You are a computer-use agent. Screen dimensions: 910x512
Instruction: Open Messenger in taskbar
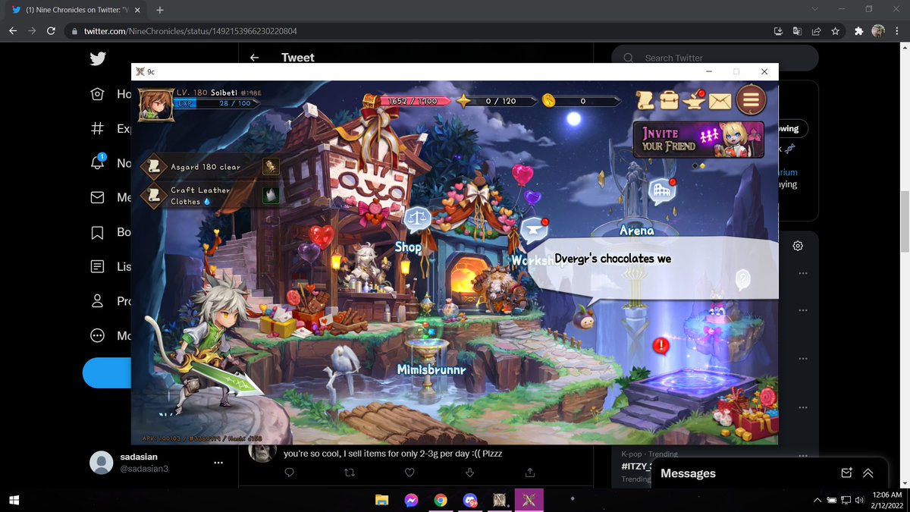pyautogui.click(x=411, y=501)
